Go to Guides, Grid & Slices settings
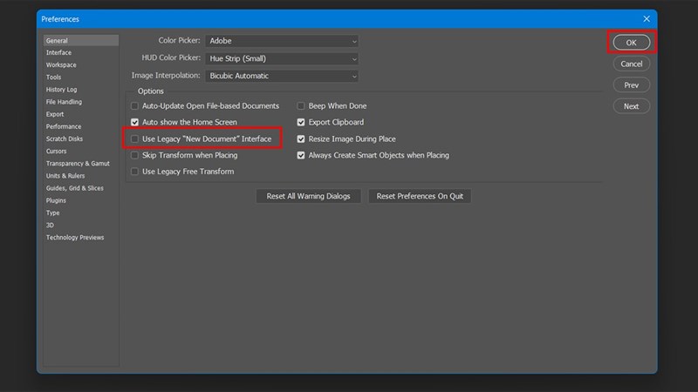698x392 pixels. click(x=74, y=188)
